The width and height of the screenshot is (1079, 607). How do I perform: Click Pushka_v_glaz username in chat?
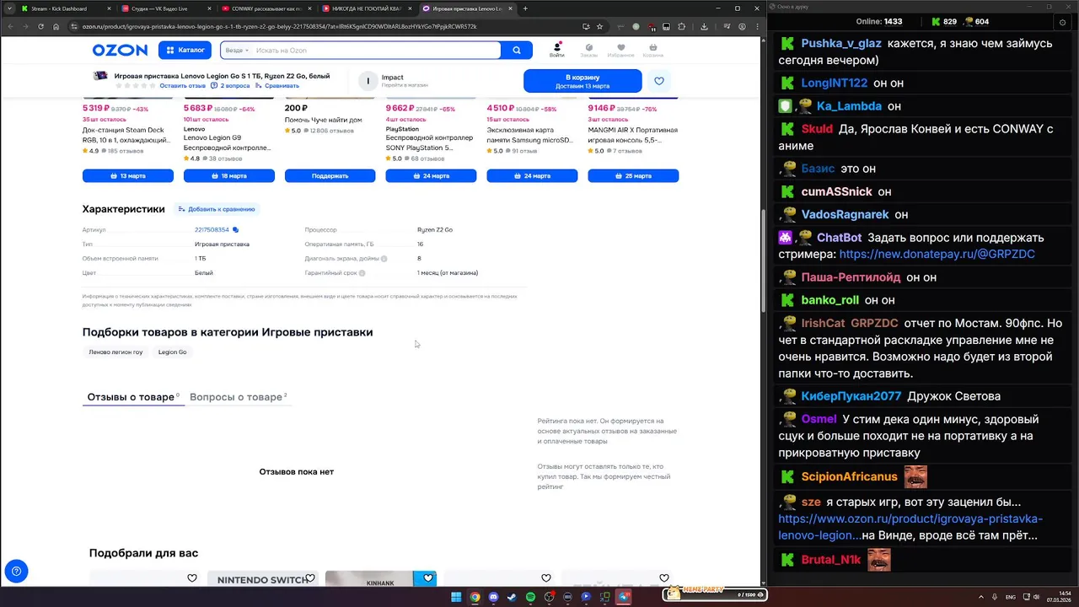[x=841, y=44]
